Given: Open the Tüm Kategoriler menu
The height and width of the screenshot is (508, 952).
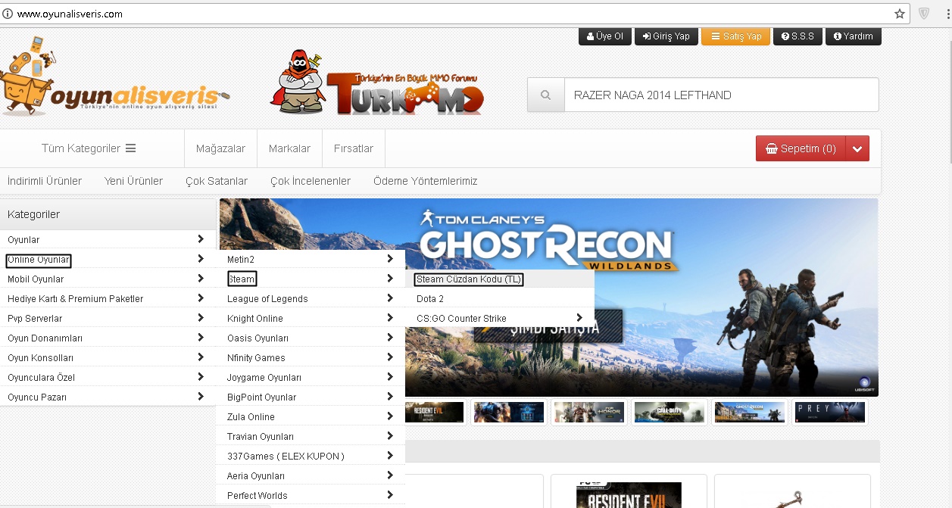Looking at the screenshot, I should (89, 148).
